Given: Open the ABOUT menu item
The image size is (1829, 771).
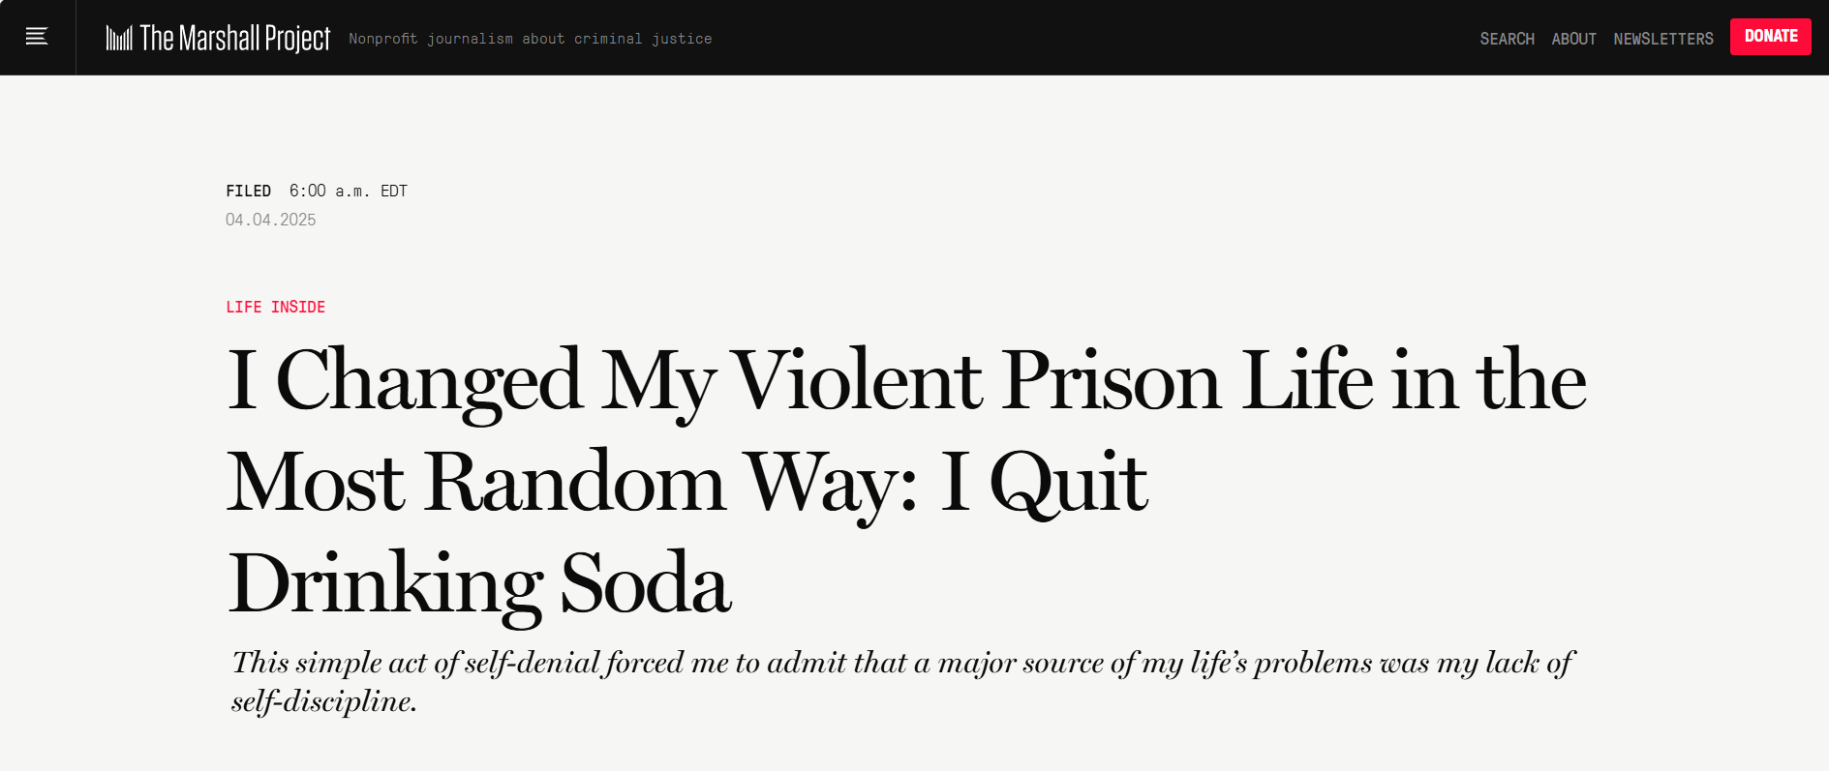Looking at the screenshot, I should [x=1573, y=39].
